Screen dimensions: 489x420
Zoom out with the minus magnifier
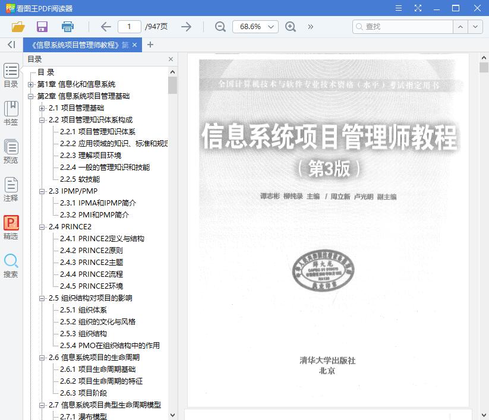(220, 27)
